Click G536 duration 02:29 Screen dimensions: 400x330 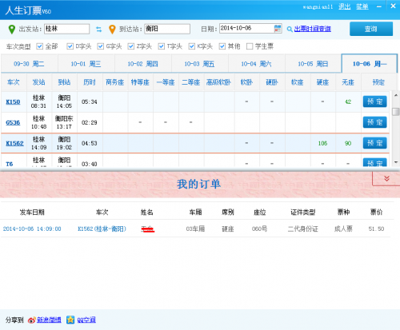coord(90,122)
